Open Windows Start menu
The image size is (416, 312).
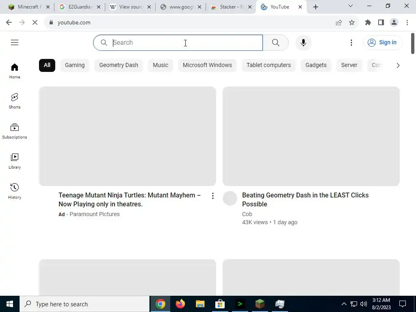pos(10,304)
